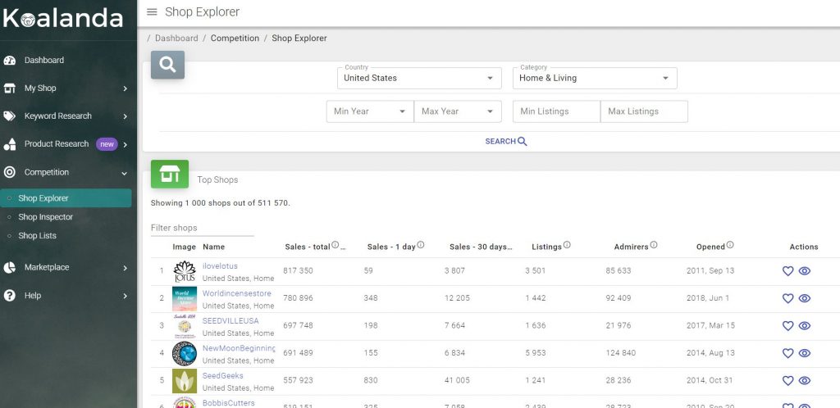Expand the Help submenu chevron
Image resolution: width=840 pixels, height=408 pixels.
tap(125, 296)
